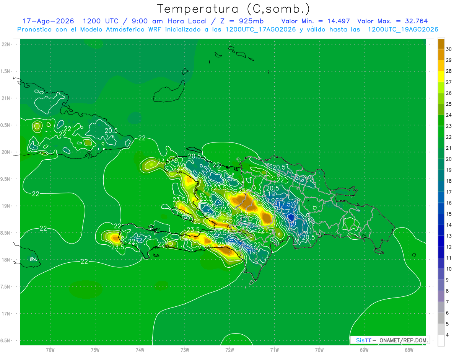Click the '8.5N' latitude axis label

(6, 233)
